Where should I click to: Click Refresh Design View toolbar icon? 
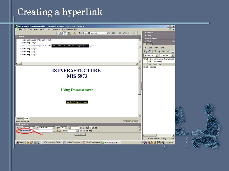click(120, 33)
